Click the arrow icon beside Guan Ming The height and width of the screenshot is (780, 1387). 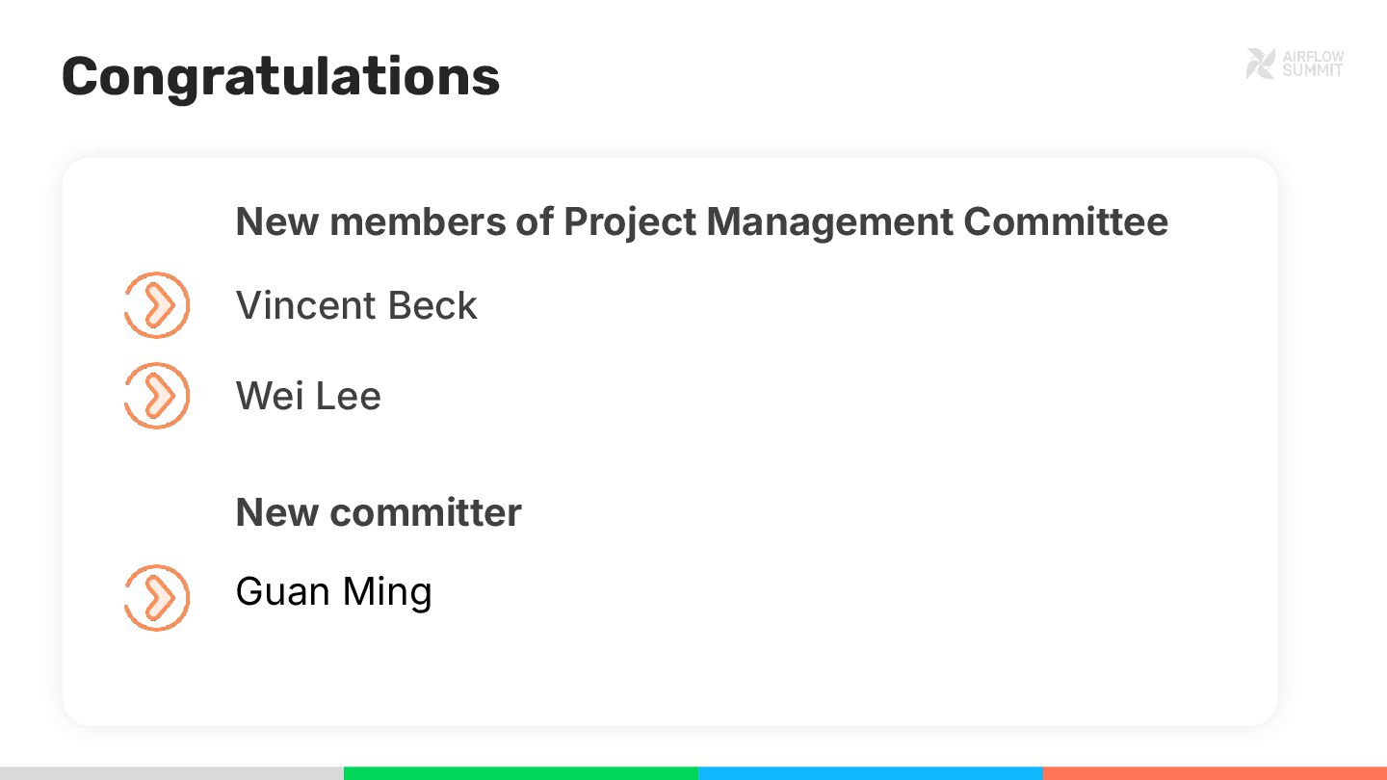click(157, 598)
